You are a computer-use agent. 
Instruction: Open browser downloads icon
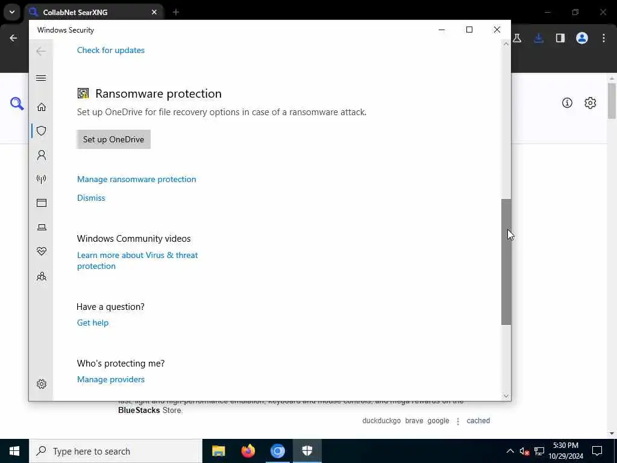coord(539,38)
